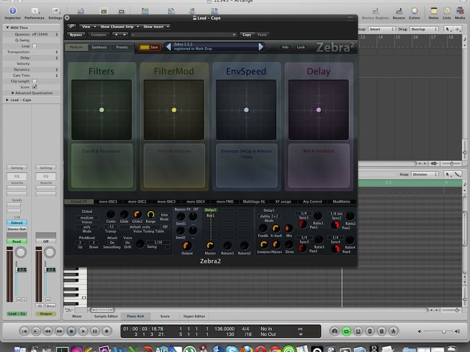This screenshot has width=470, height=352.
Task: Toggle the green Cycle mode button
Action: (346, 331)
